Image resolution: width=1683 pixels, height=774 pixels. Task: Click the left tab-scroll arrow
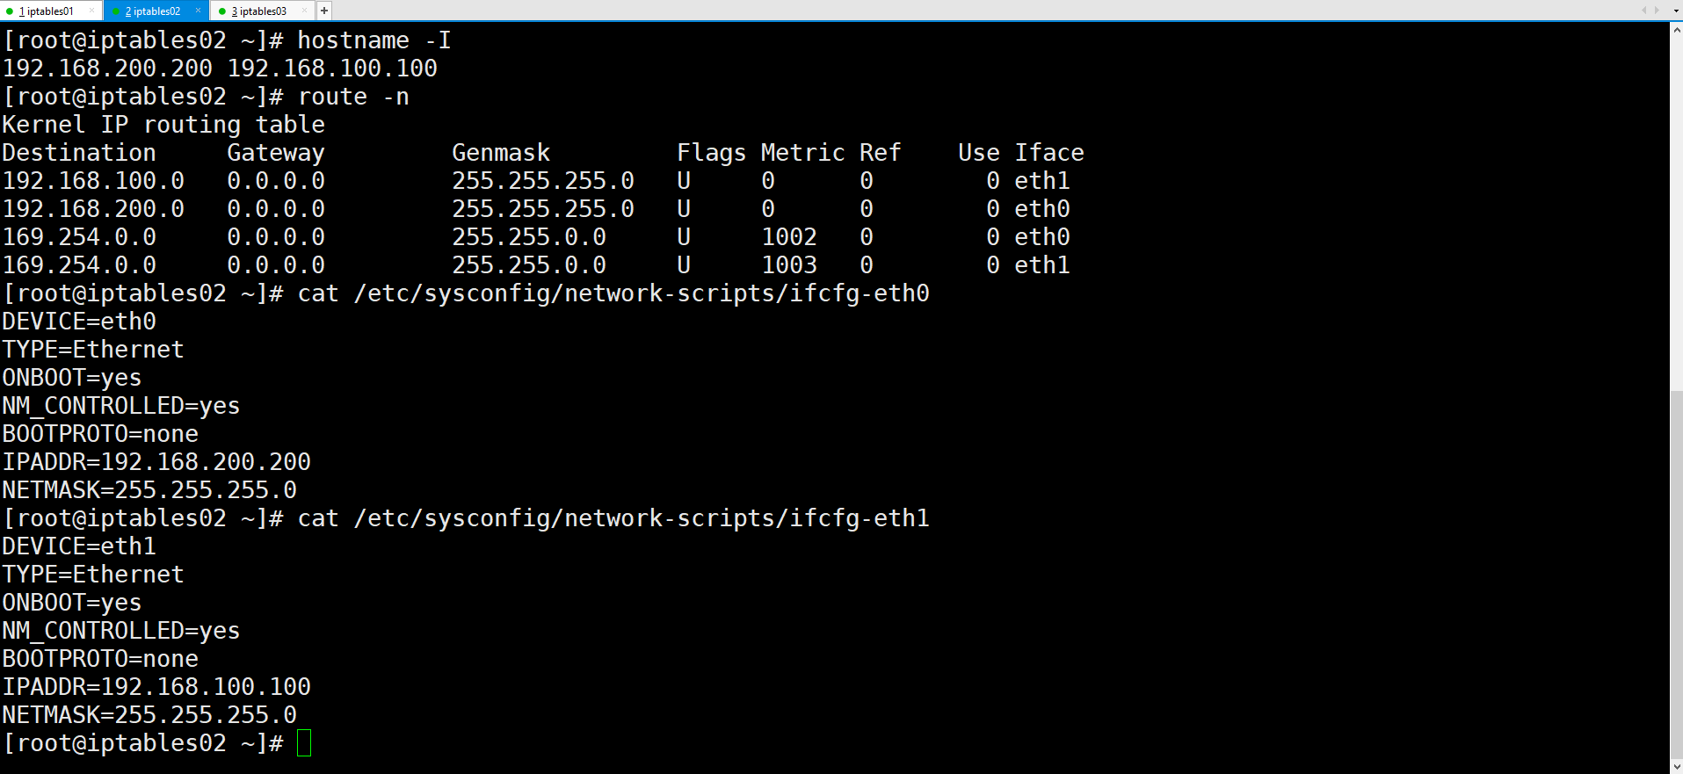[x=1643, y=11]
